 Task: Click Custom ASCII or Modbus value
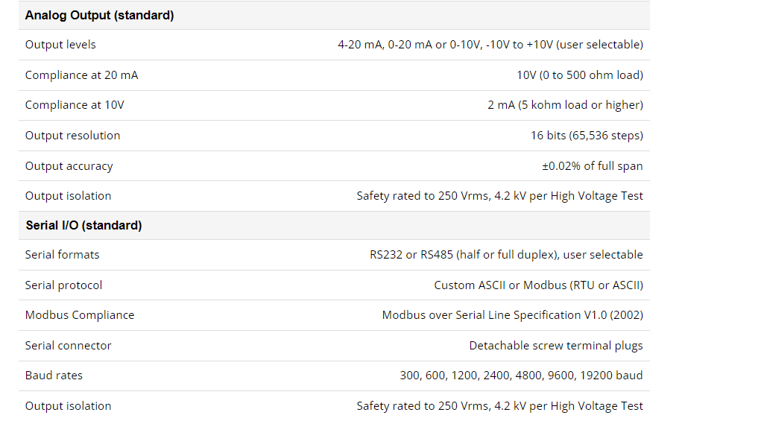(539, 285)
